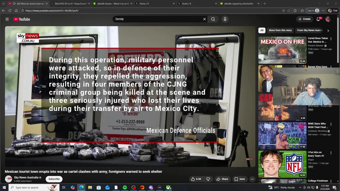Select From Sky News Australia chip
Image resolution: width=340 pixels, height=191 pixels.
tap(310, 30)
